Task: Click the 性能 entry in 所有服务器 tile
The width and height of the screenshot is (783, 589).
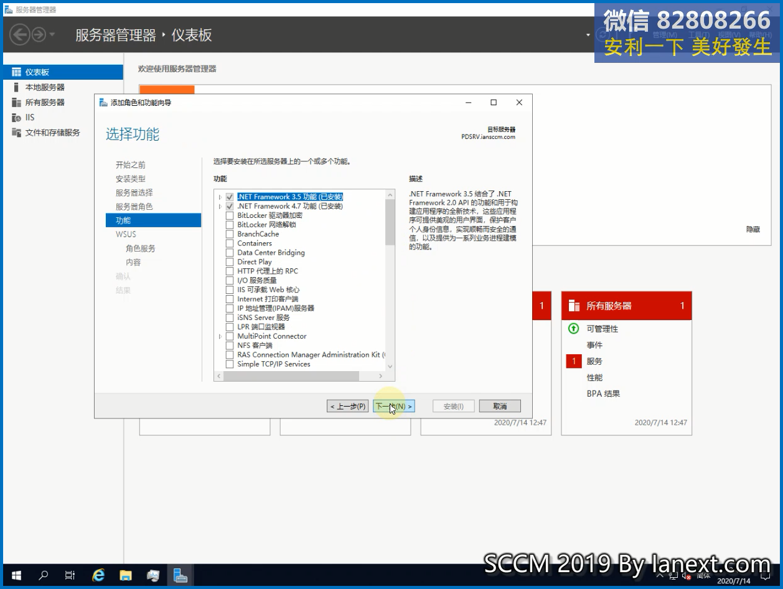Action: click(x=594, y=377)
